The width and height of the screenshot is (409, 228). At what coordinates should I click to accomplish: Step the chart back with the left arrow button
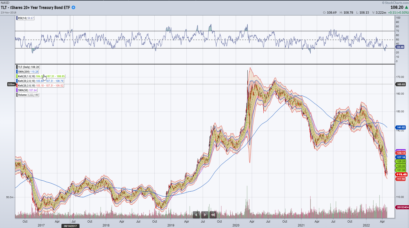point(196,215)
